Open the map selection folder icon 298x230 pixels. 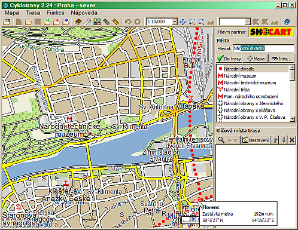pyautogui.click(x=7, y=22)
